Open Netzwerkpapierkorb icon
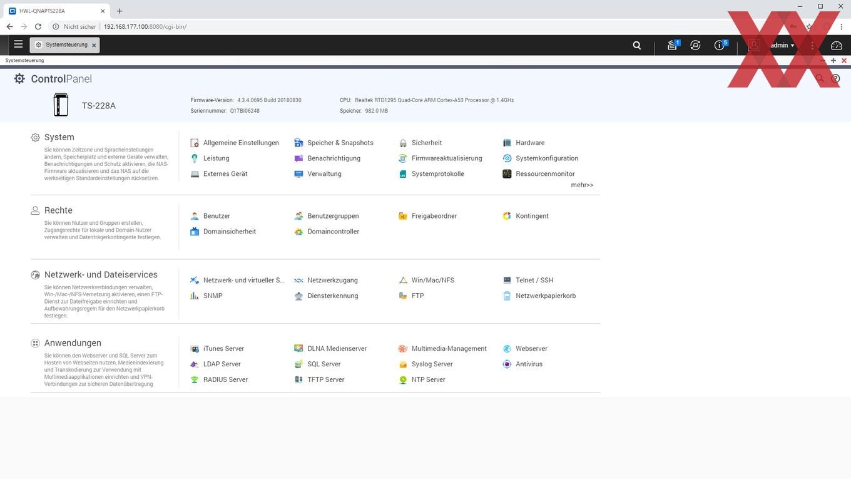Image resolution: width=851 pixels, height=479 pixels. pos(507,296)
